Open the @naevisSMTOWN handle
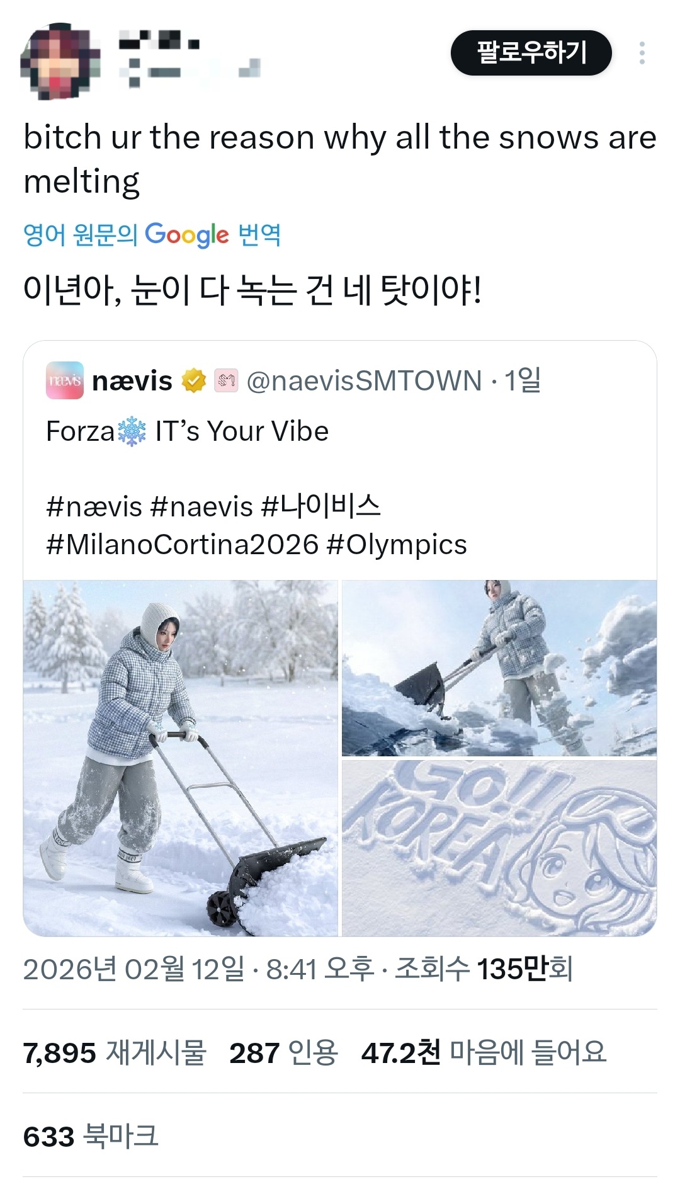Viewport: 680px width, 1194px height. 364,380
